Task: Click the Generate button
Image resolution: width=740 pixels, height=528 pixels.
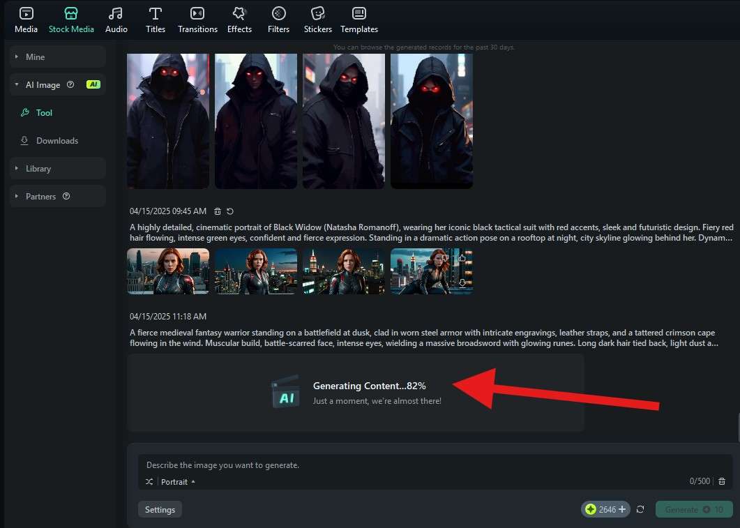Action: 694,510
